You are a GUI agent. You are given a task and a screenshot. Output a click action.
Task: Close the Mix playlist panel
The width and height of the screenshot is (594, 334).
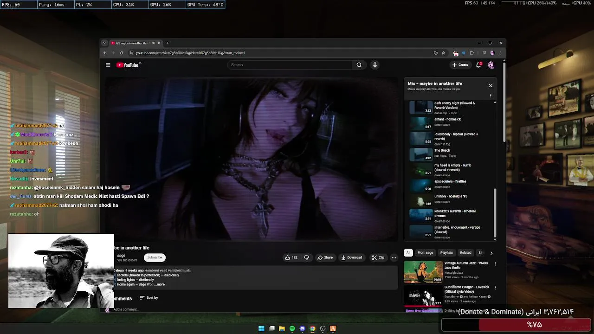click(491, 85)
